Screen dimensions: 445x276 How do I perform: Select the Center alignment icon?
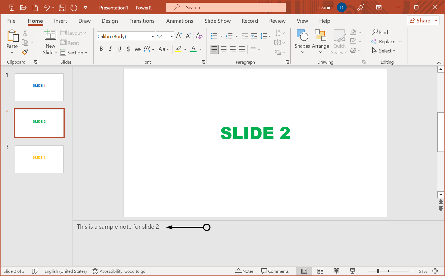[x=223, y=49]
